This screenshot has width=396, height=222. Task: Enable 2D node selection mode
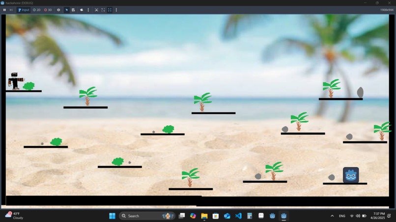point(37,10)
